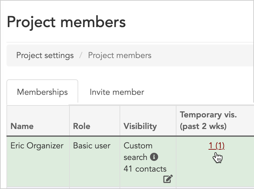Viewport: 254px width, 189px height.
Task: Click the 41 contacts text
Action: point(145,169)
